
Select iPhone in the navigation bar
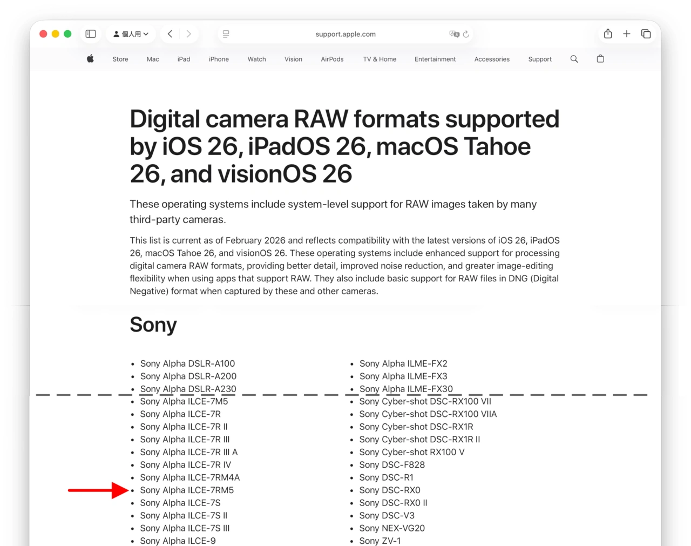pyautogui.click(x=219, y=59)
